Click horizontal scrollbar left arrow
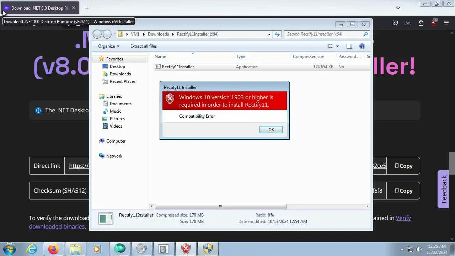 [x=151, y=206]
